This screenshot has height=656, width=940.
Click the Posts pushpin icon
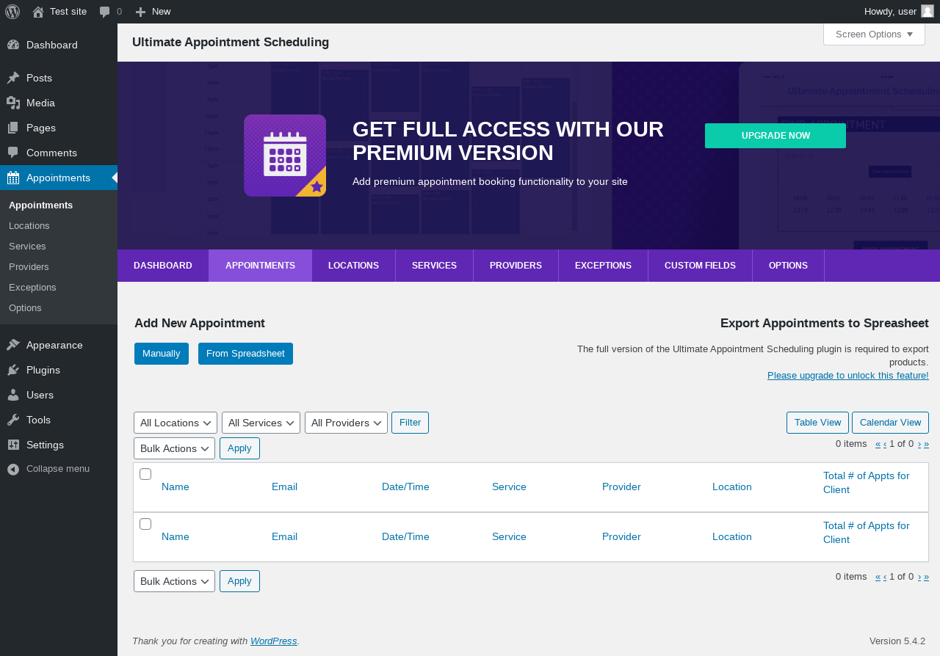(13, 78)
